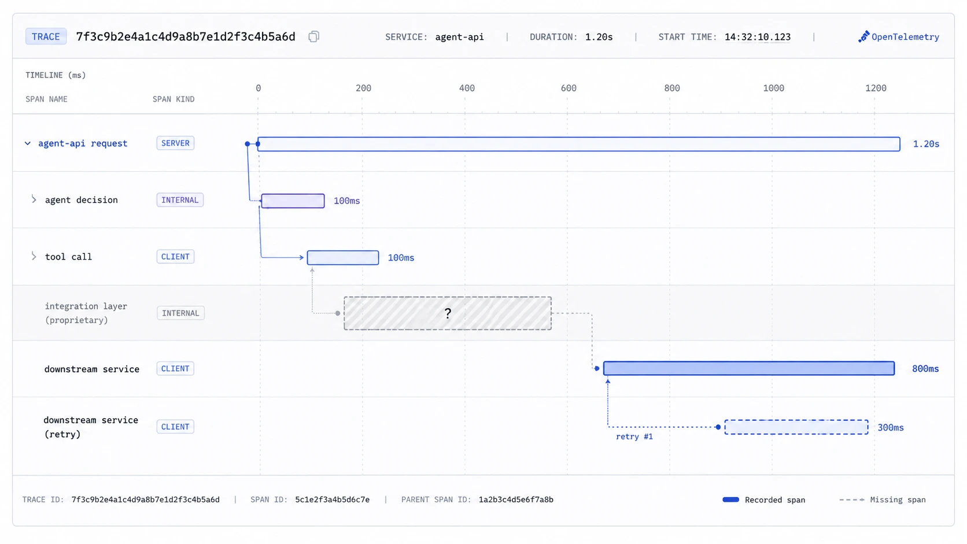This screenshot has width=967, height=544.
Task: Select the agent-api request span bar
Action: (578, 144)
